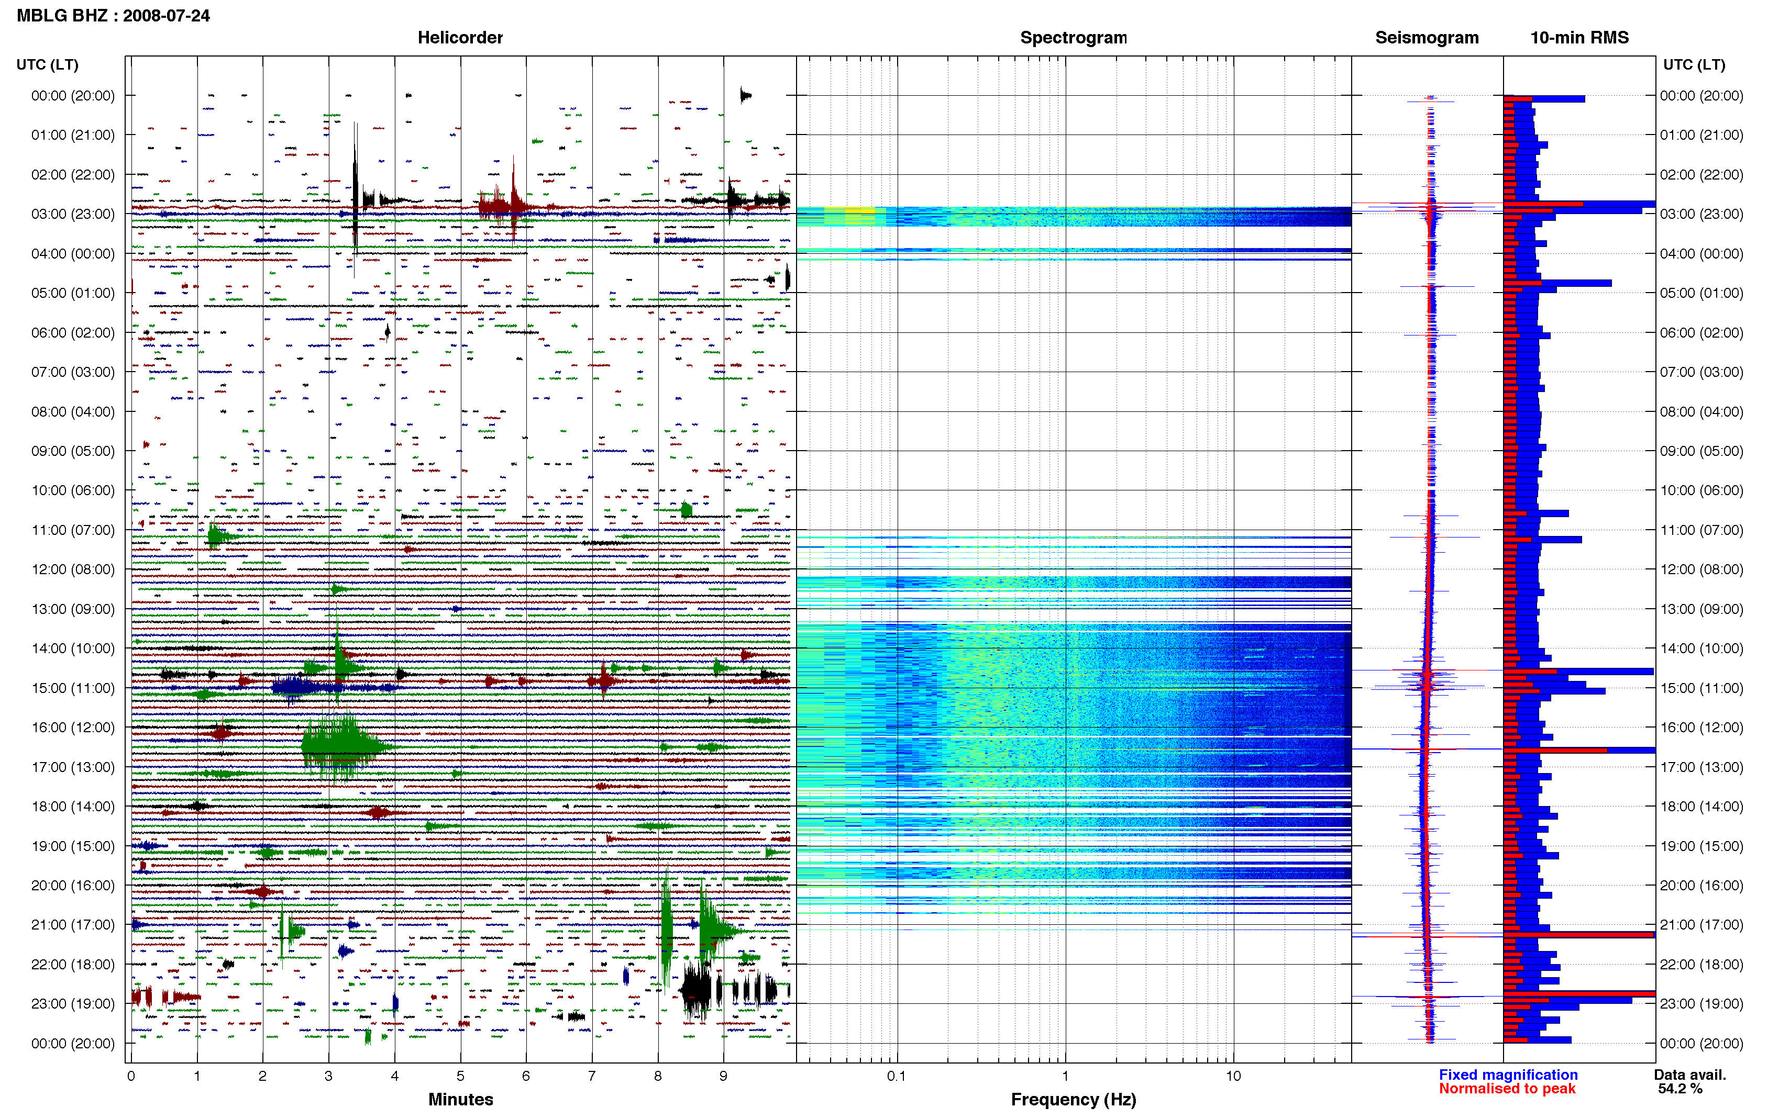The image size is (1790, 1119).
Task: Click minute tick 0 under the Helicorder
Action: pyautogui.click(x=131, y=1076)
